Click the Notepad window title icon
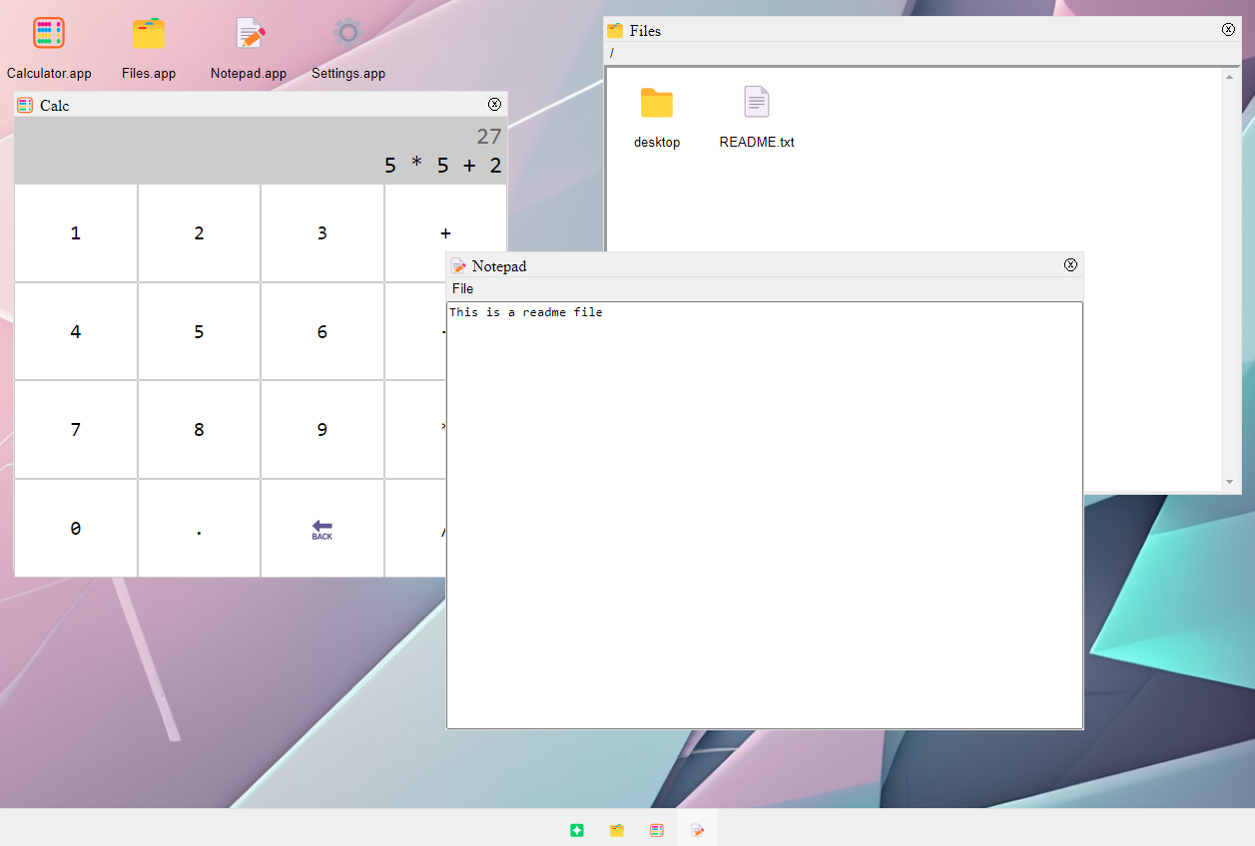 point(458,265)
